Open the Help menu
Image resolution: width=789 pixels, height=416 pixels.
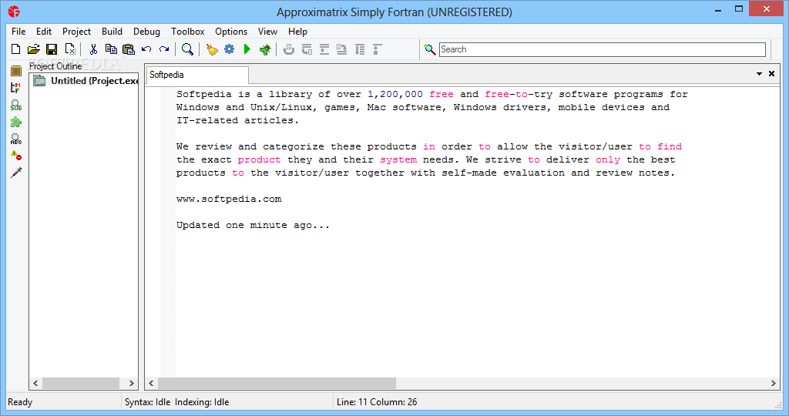pyautogui.click(x=297, y=31)
